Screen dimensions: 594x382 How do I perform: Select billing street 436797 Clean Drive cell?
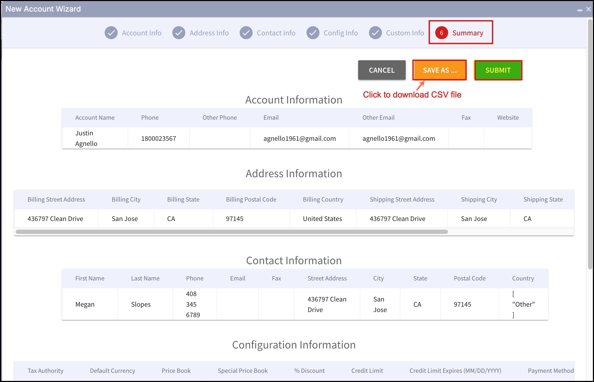click(x=56, y=219)
